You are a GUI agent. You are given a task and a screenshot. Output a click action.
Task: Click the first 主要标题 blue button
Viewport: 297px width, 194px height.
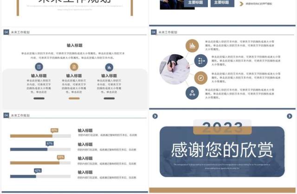[x=196, y=3]
